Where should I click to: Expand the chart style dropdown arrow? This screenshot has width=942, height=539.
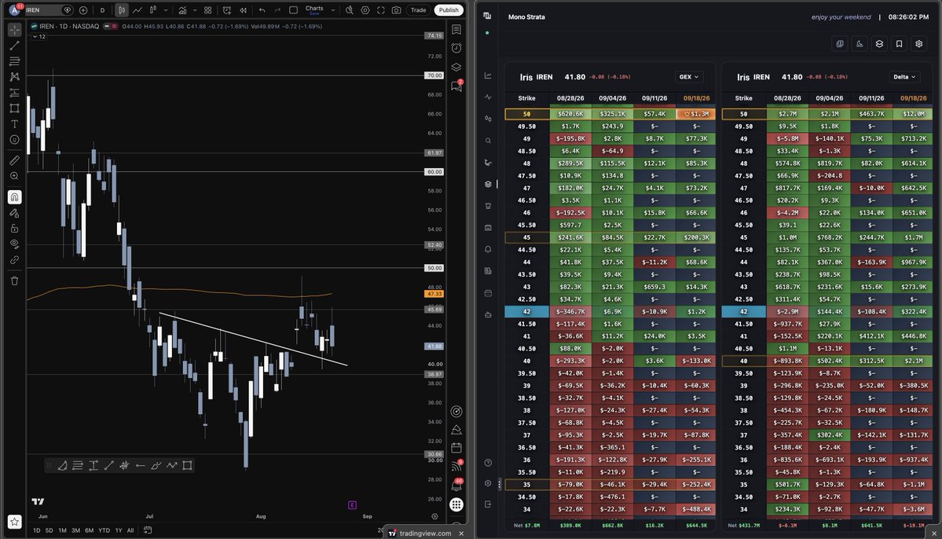tap(166, 10)
